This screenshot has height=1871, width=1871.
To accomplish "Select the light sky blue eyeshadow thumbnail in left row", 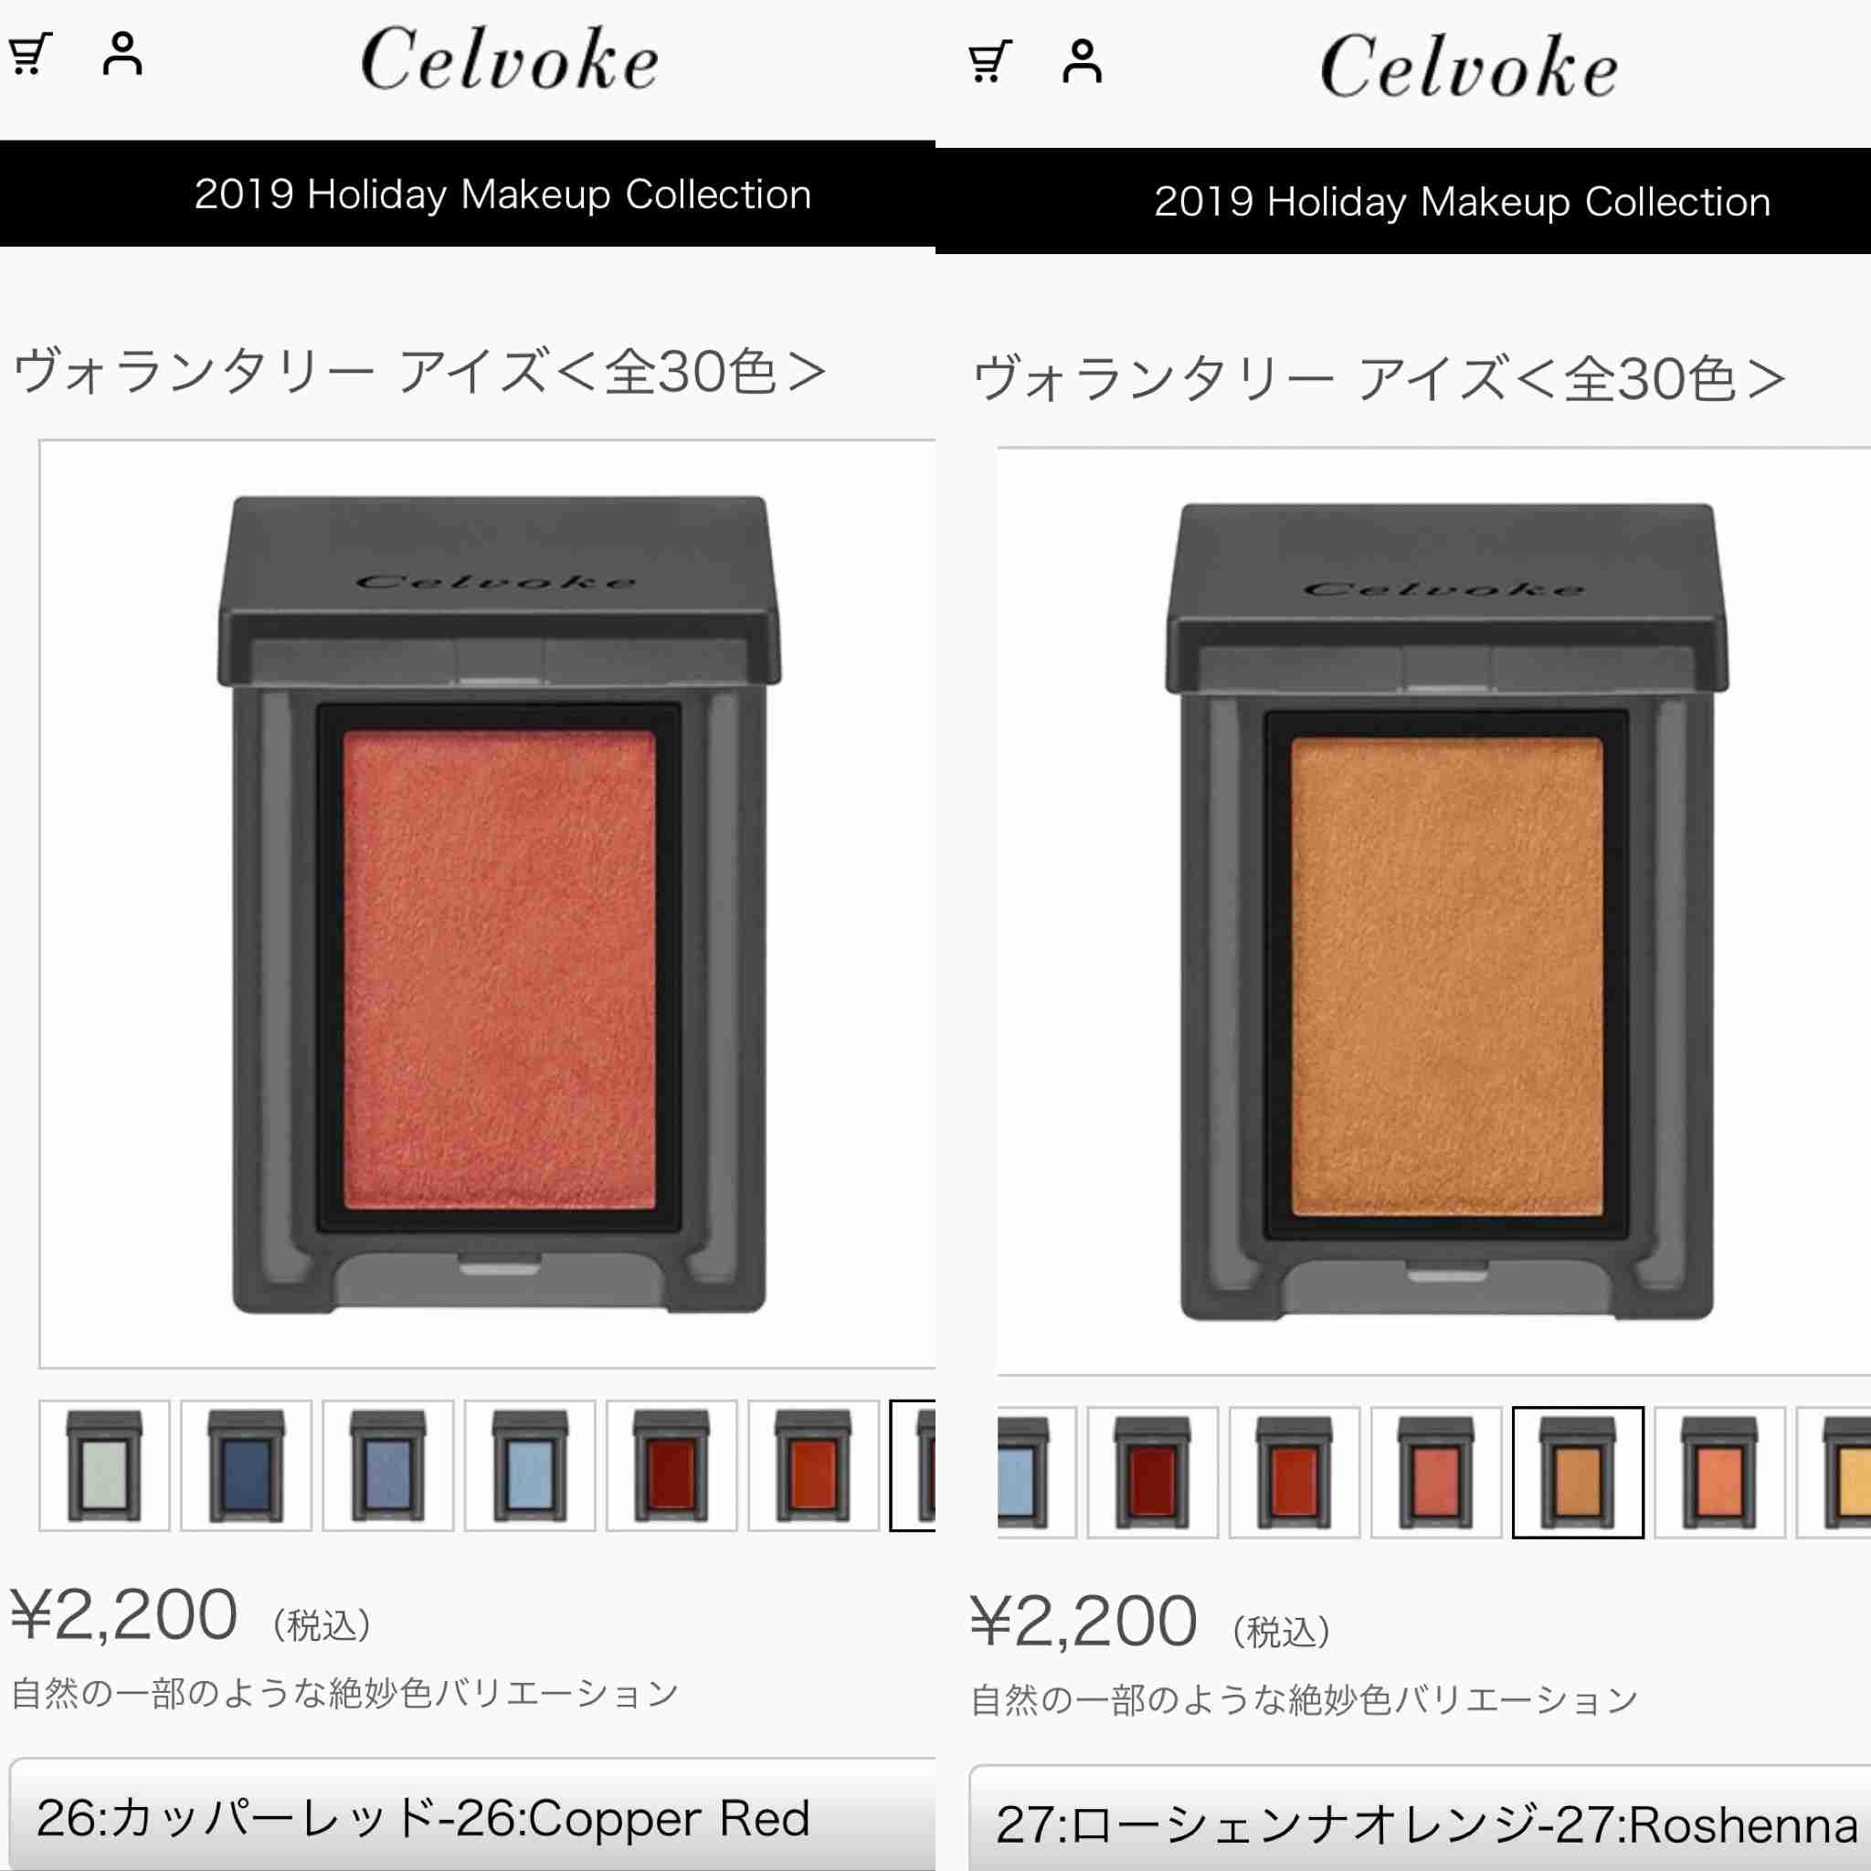I will (530, 1465).
